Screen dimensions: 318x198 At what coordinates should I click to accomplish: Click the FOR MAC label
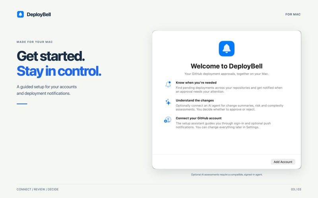293,14
